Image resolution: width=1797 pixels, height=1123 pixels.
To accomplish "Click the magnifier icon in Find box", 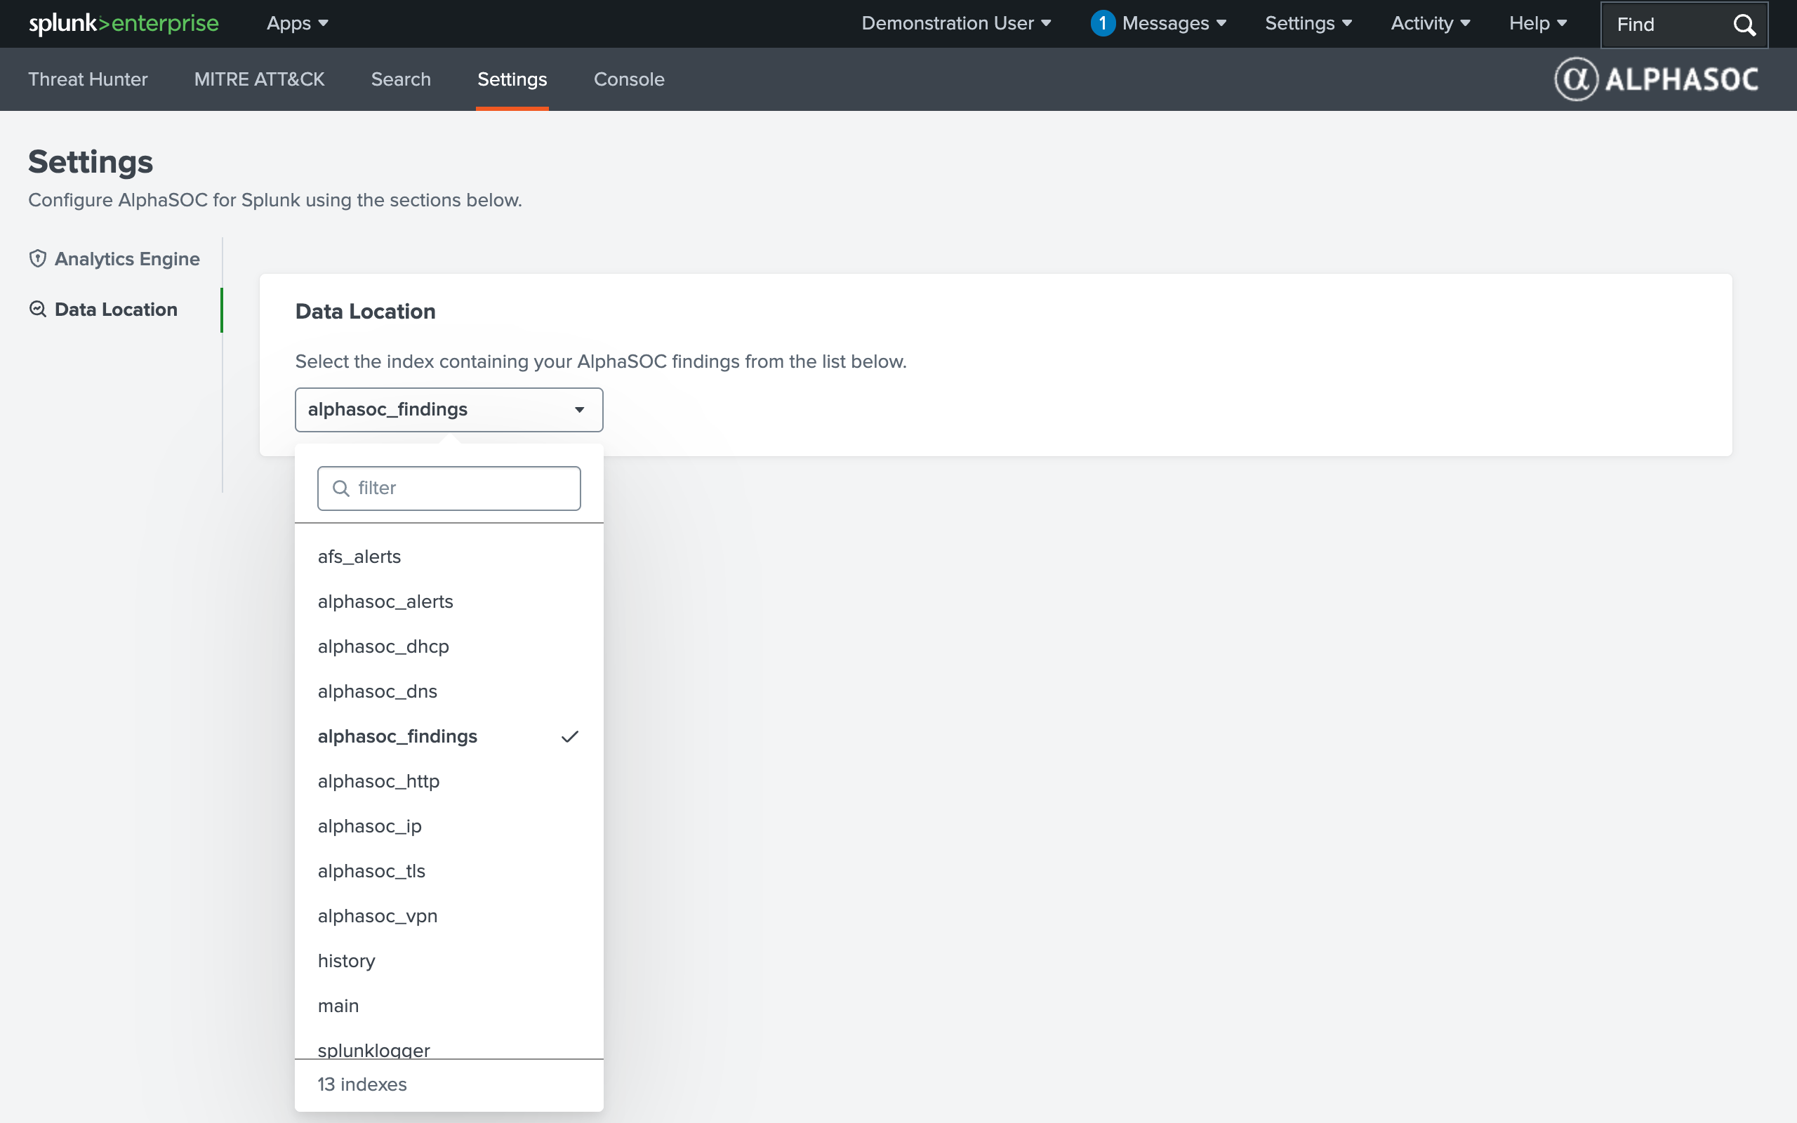I will 1744,25.
